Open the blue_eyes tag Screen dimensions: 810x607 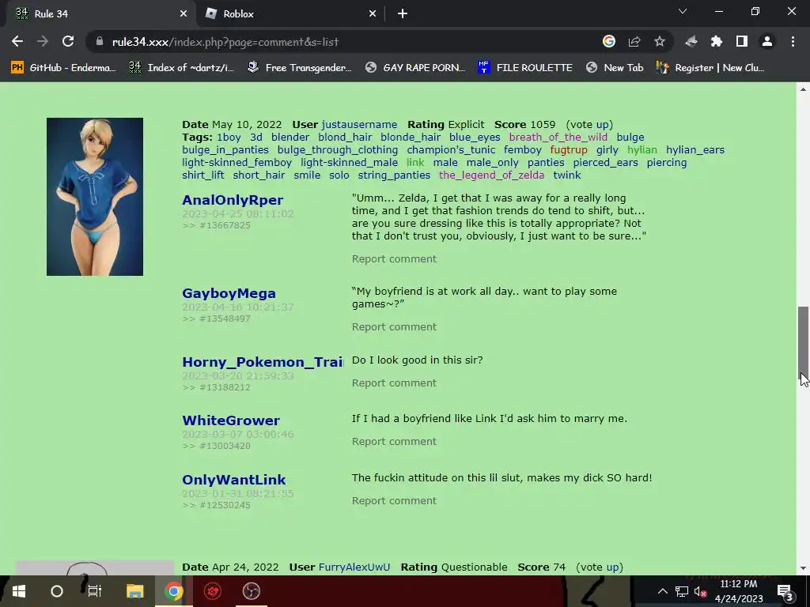pos(475,137)
